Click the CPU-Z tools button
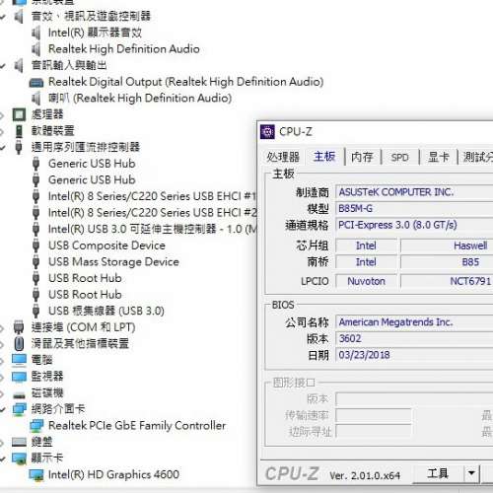 coord(438,473)
